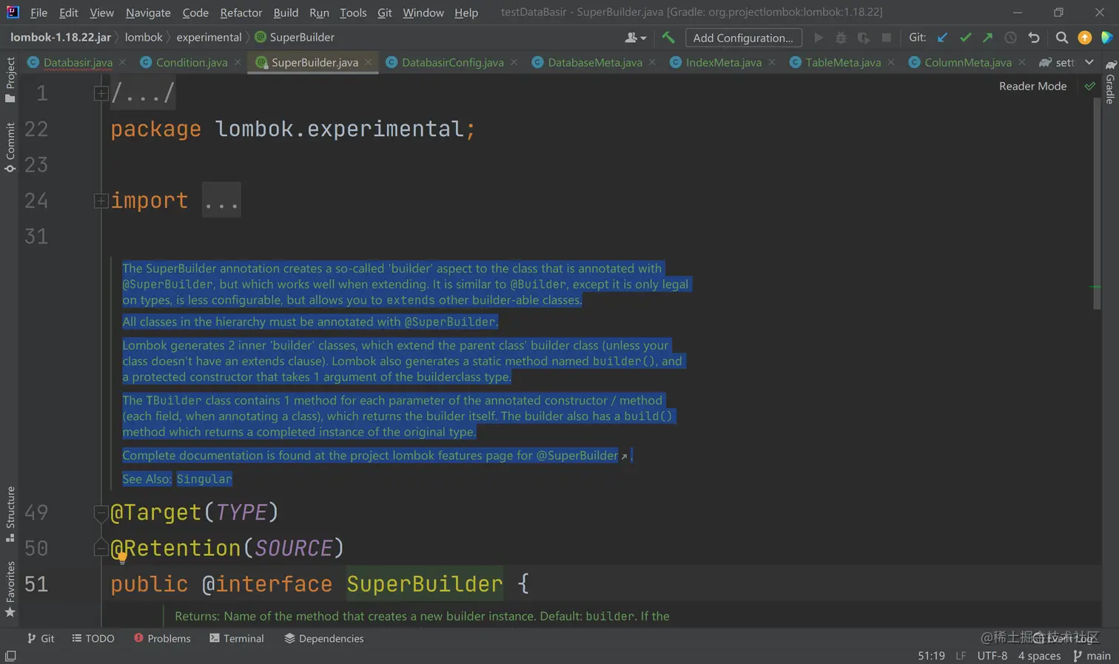Click the editor vertical scrollbar
The image size is (1119, 664).
coord(1097,203)
